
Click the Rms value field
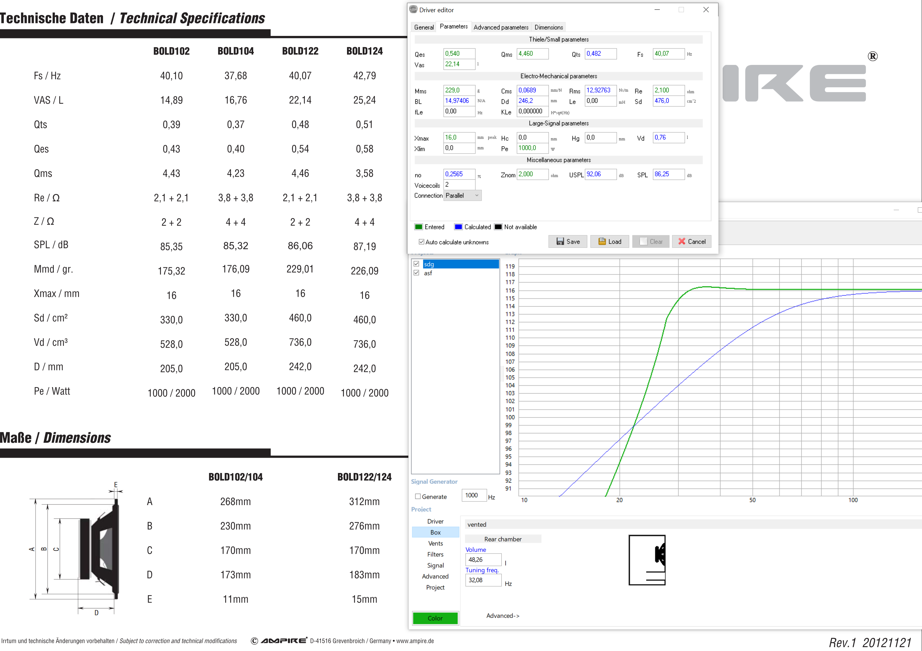coord(600,90)
